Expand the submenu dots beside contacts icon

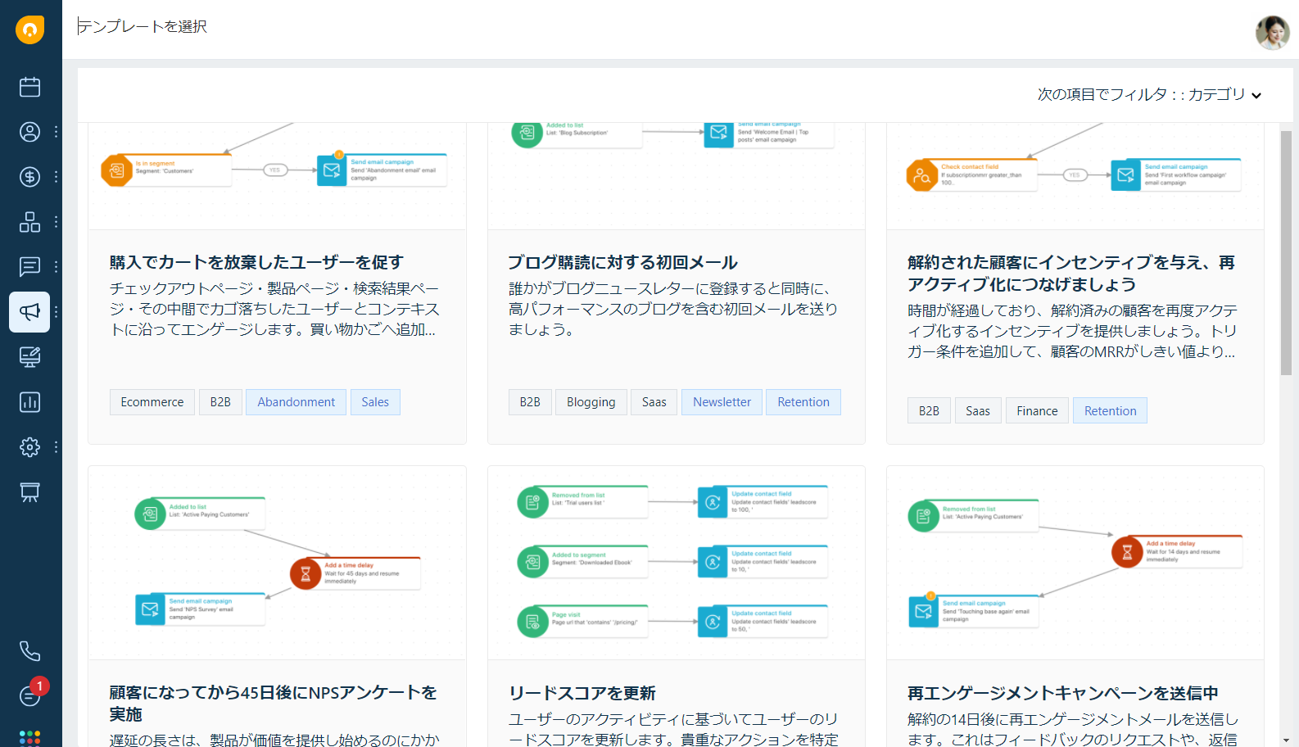[x=56, y=132]
